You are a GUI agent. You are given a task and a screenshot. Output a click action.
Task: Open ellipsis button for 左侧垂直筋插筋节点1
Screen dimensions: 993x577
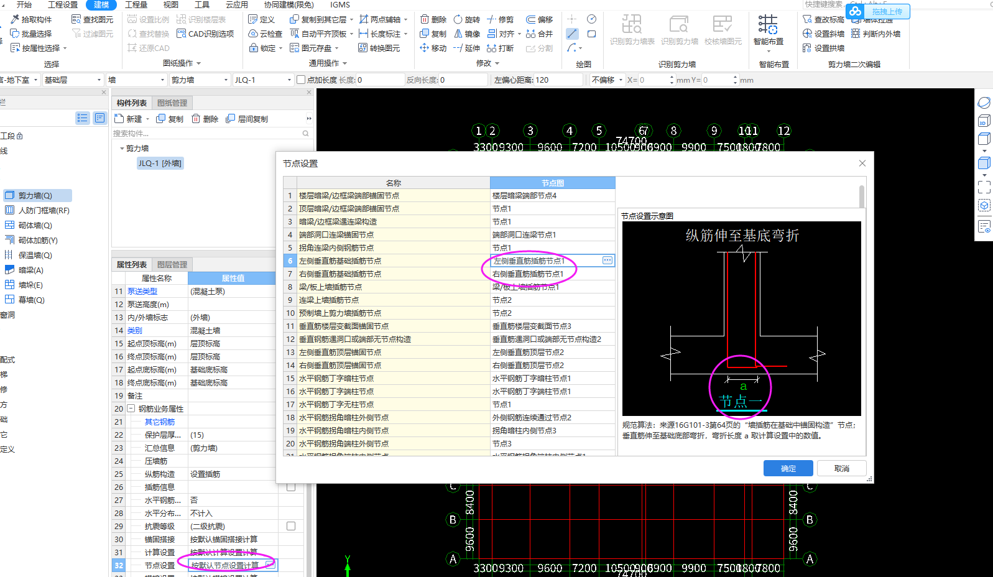point(607,261)
